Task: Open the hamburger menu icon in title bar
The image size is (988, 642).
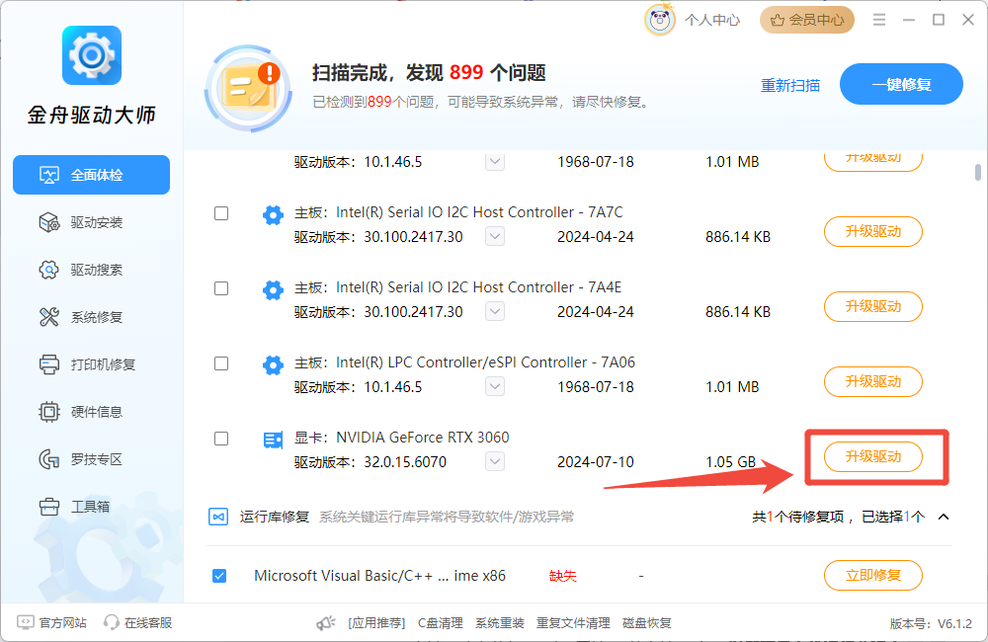Action: point(879,20)
